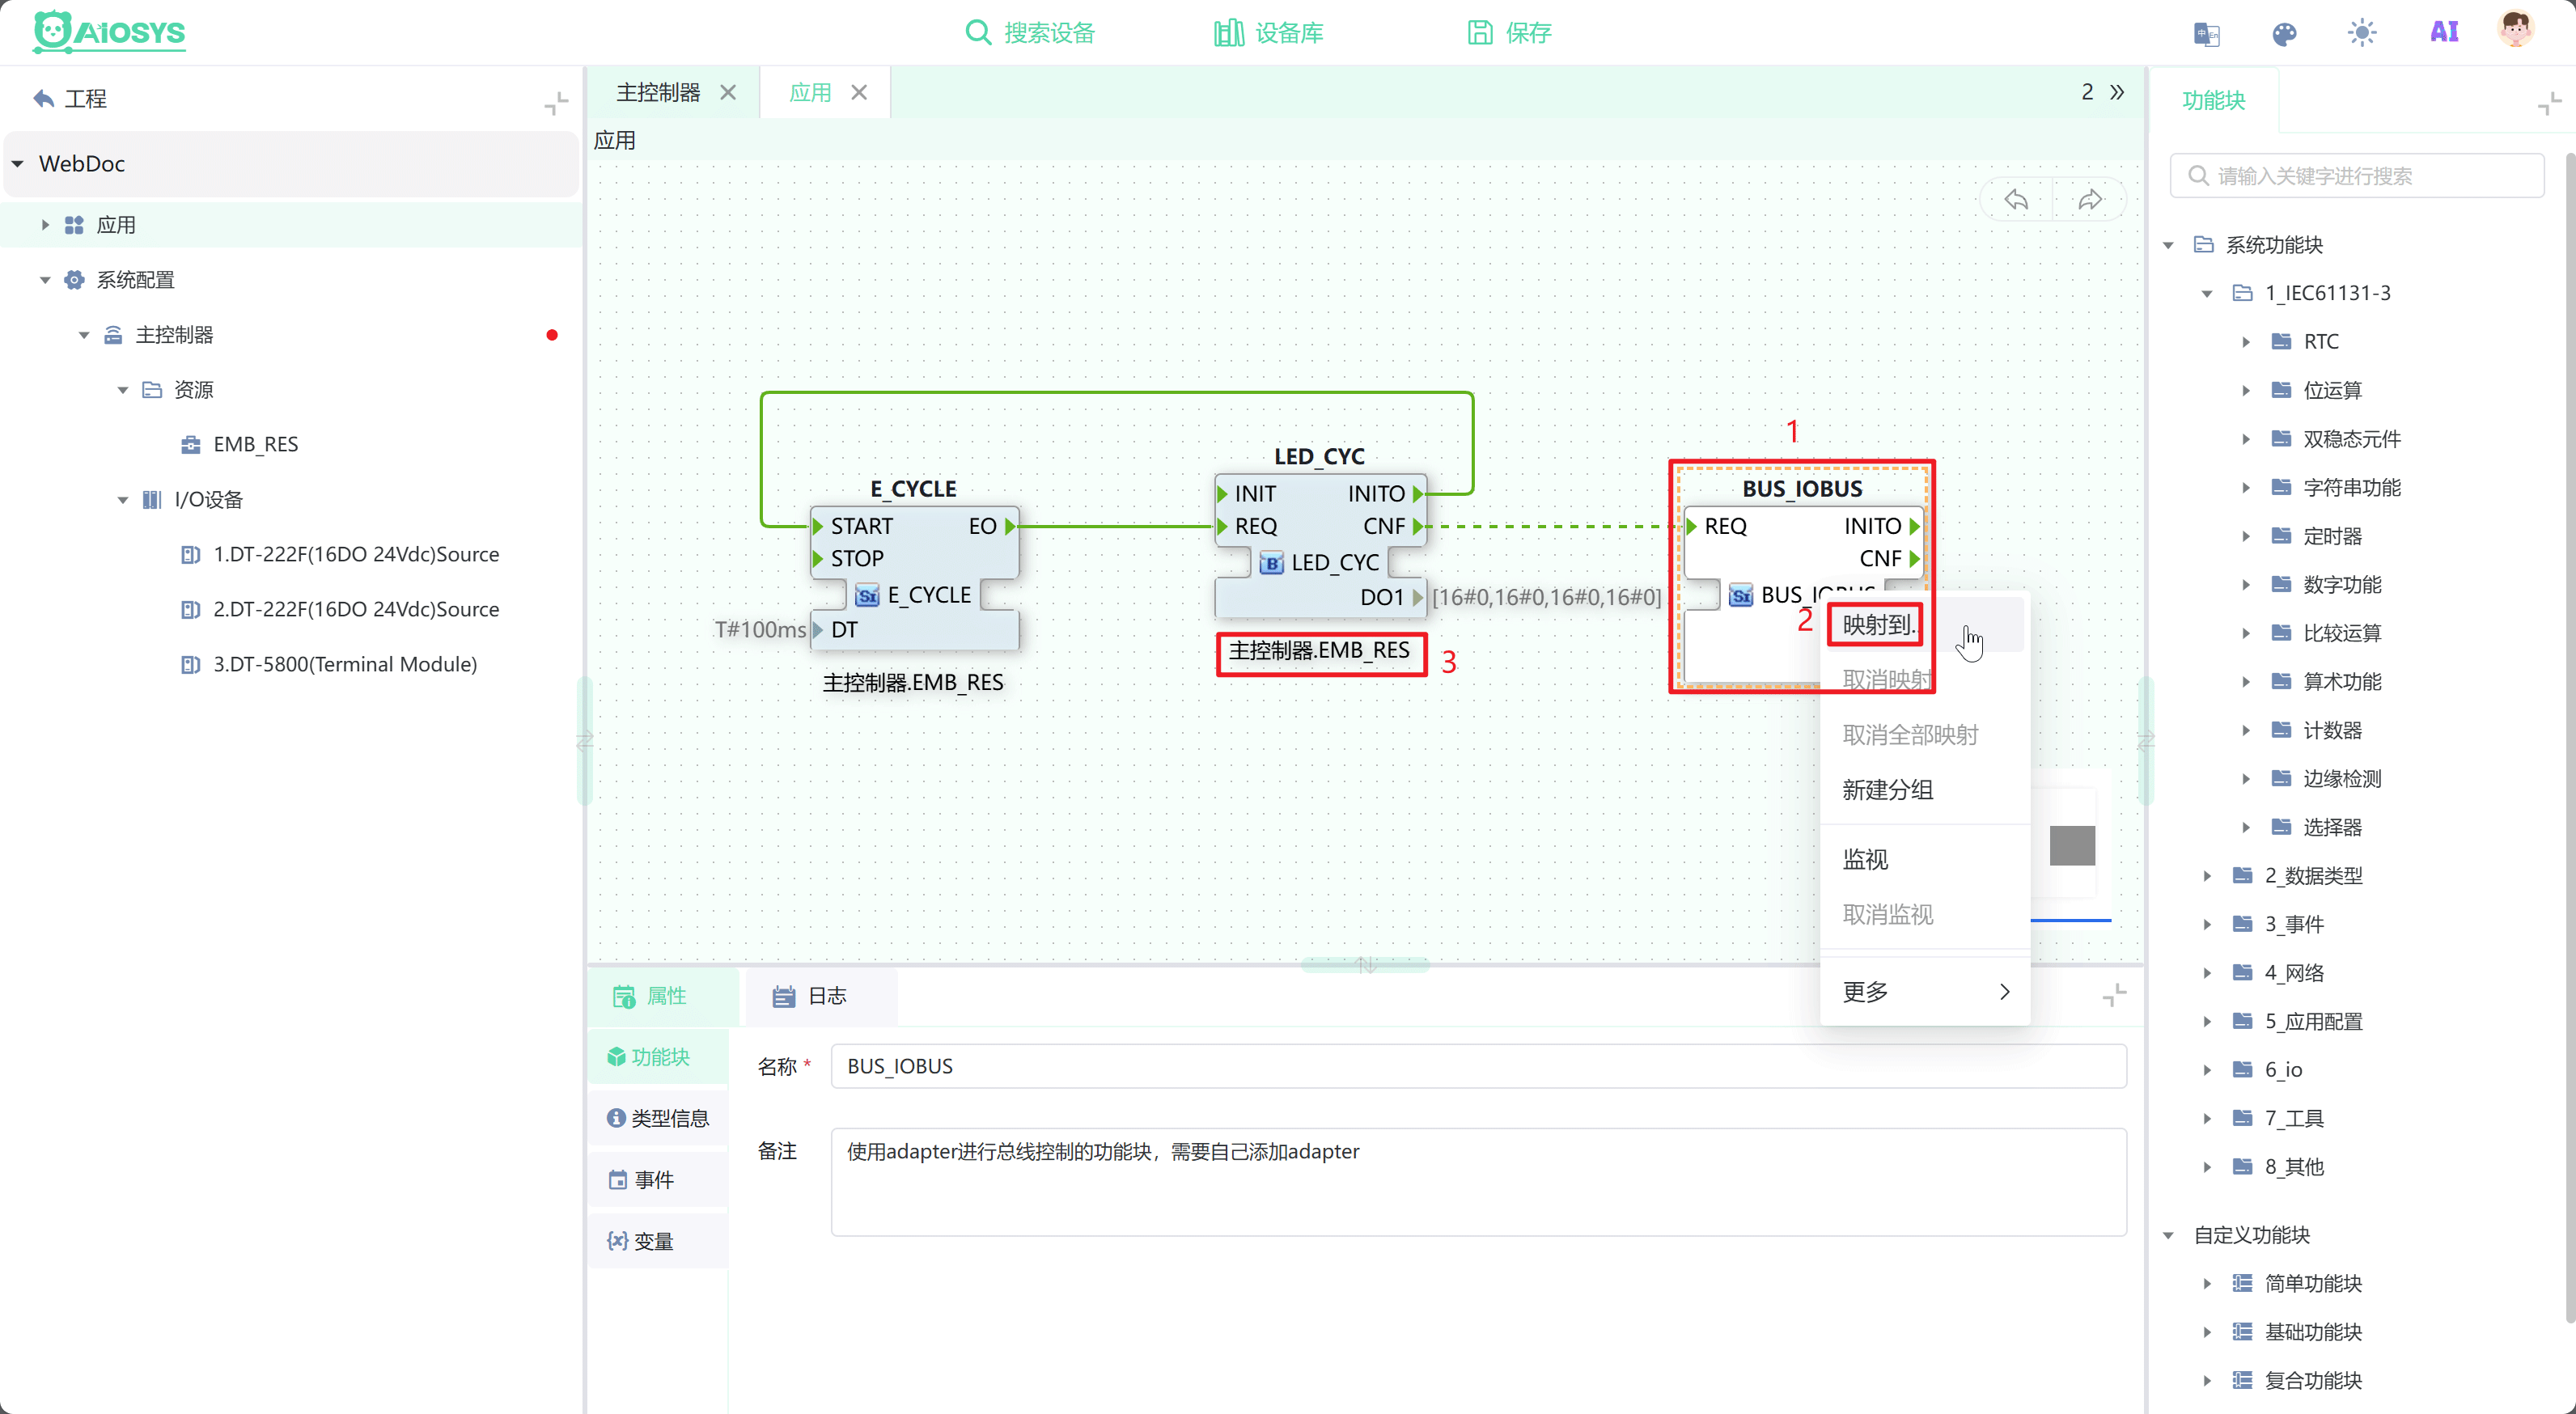The image size is (2576, 1414).
Task: Open 功能块 properties section
Action: pyautogui.click(x=658, y=1057)
